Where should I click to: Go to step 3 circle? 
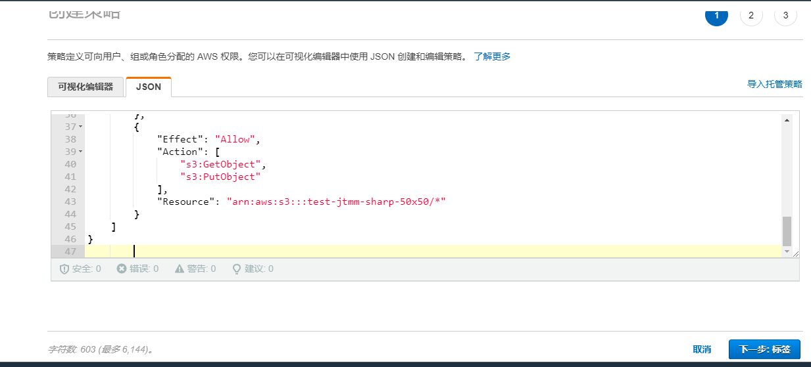point(785,15)
